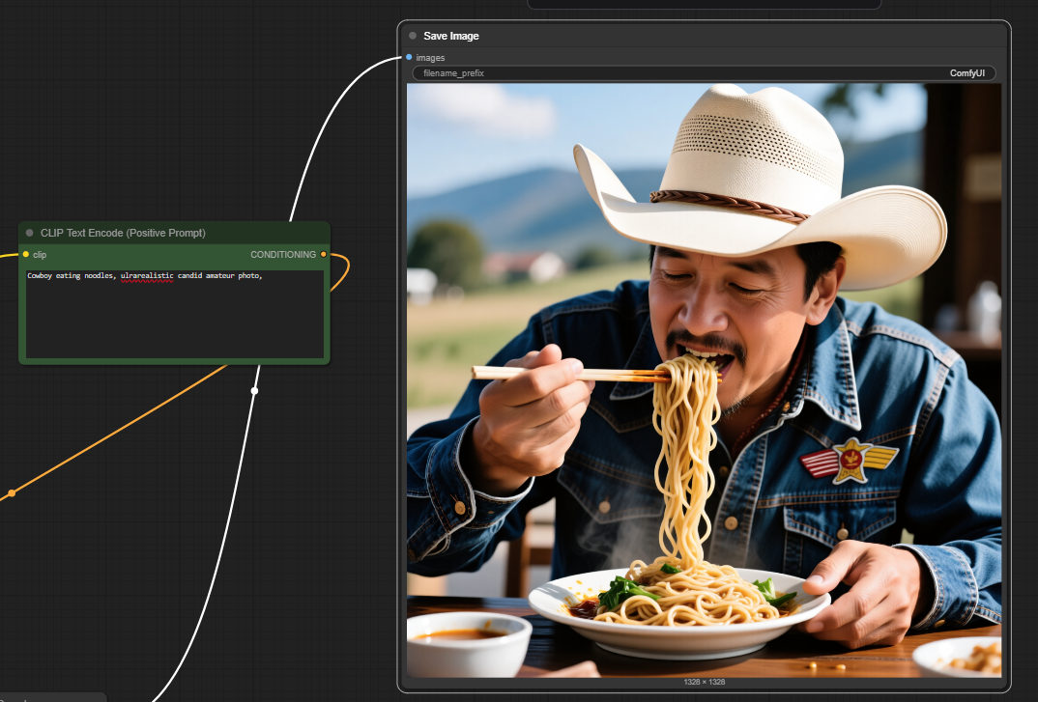Click the CLIP Text Encode node collapse dot

[x=29, y=233]
